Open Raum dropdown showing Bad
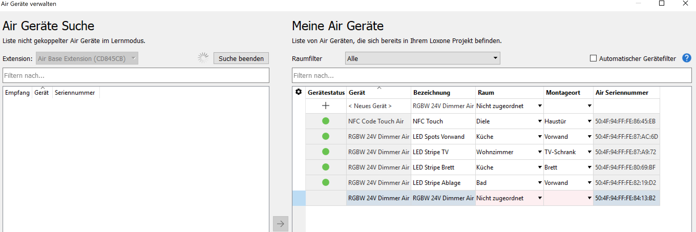The height and width of the screenshot is (232, 696). [540, 183]
